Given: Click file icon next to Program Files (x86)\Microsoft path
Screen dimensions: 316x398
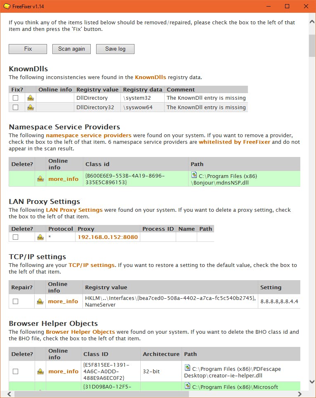Looking at the screenshot, I should tap(187, 386).
